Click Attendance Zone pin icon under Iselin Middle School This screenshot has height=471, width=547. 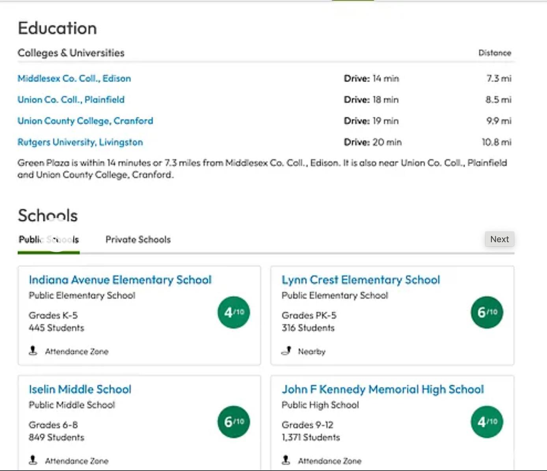(33, 460)
